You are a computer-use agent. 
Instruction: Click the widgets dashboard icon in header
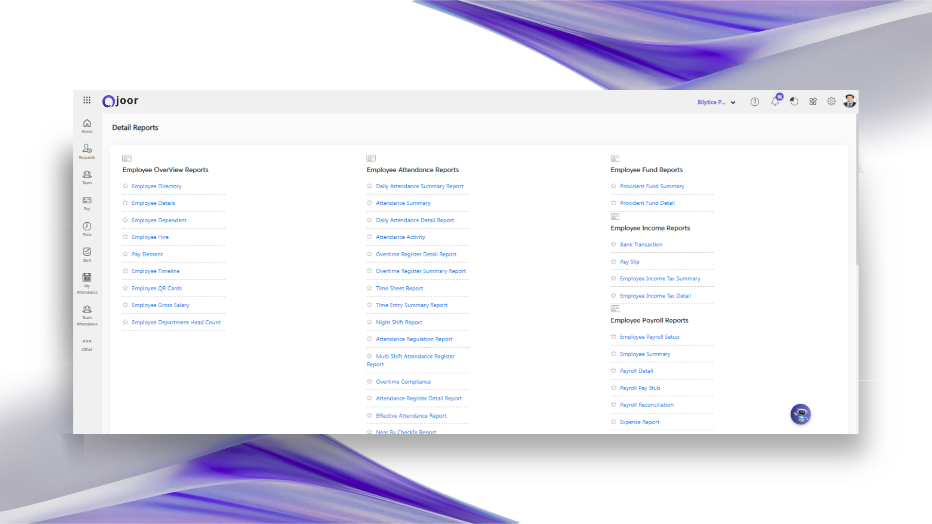pos(813,101)
